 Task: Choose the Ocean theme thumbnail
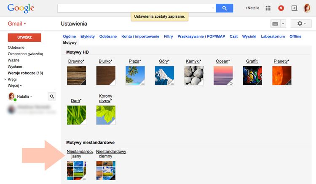pyautogui.click(x=223, y=75)
